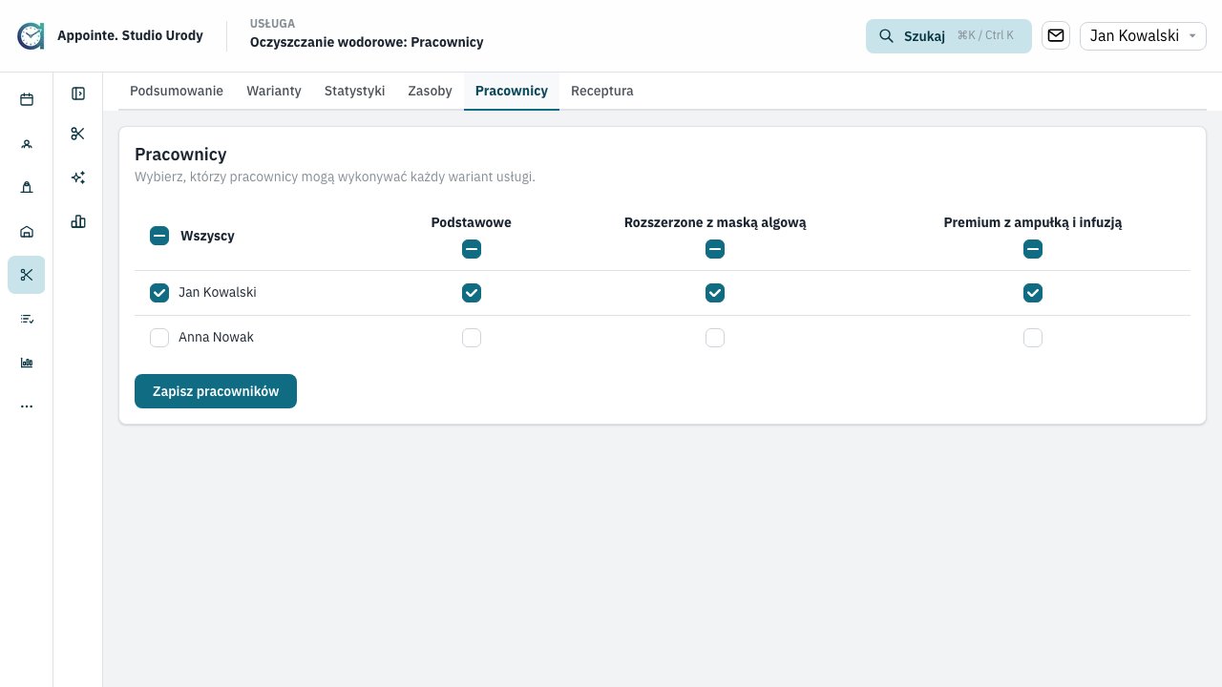This screenshot has height=687, width=1222.
Task: Check the Anna Nowak row checkbox
Action: coord(159,338)
